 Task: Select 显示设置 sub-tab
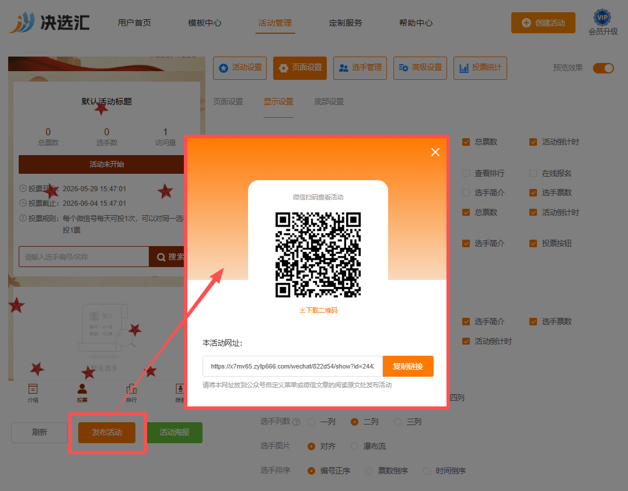click(278, 101)
